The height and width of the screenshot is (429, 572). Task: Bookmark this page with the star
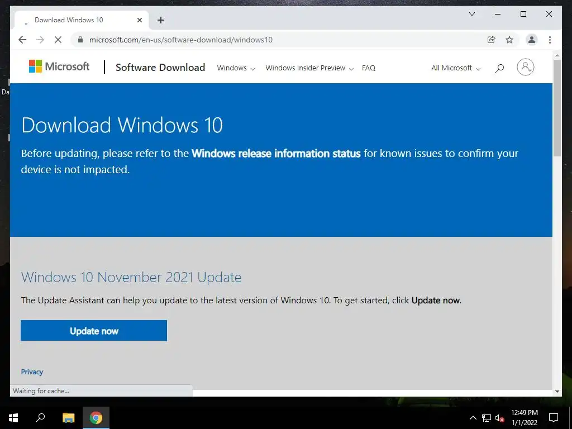509,40
